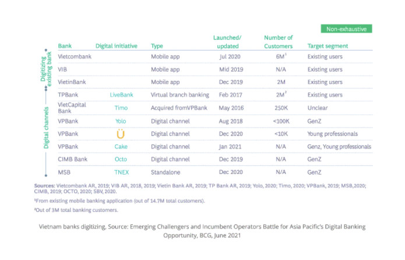Screen dimensions: 405x260
Task: Click the Number of Customers header
Action: click(x=279, y=42)
